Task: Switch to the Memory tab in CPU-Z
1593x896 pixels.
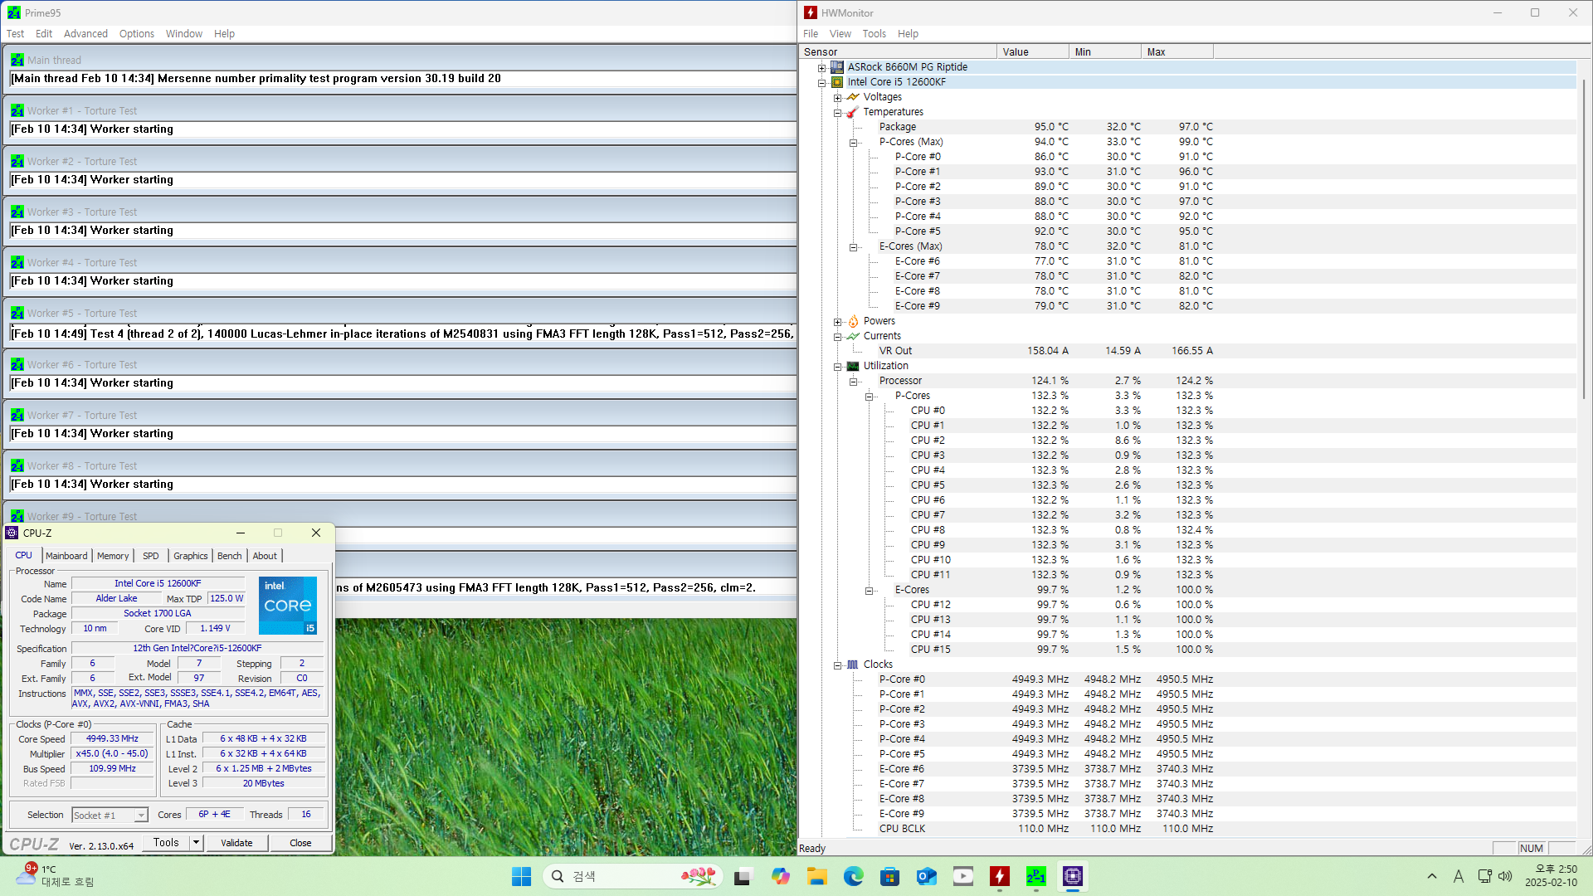Action: (113, 556)
